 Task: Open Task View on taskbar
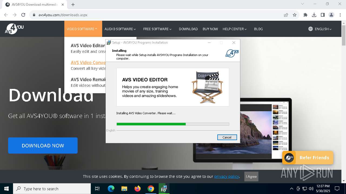97,189
